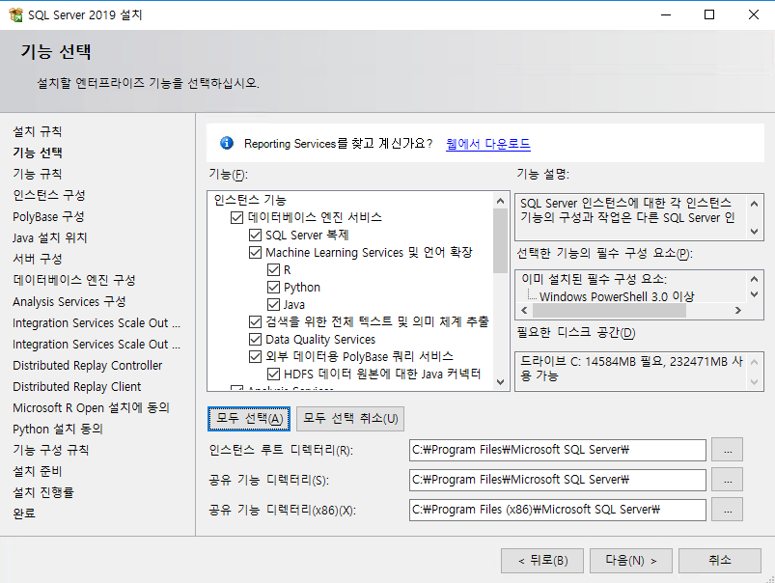Toggle Data Quality Services checkbox

point(255,339)
